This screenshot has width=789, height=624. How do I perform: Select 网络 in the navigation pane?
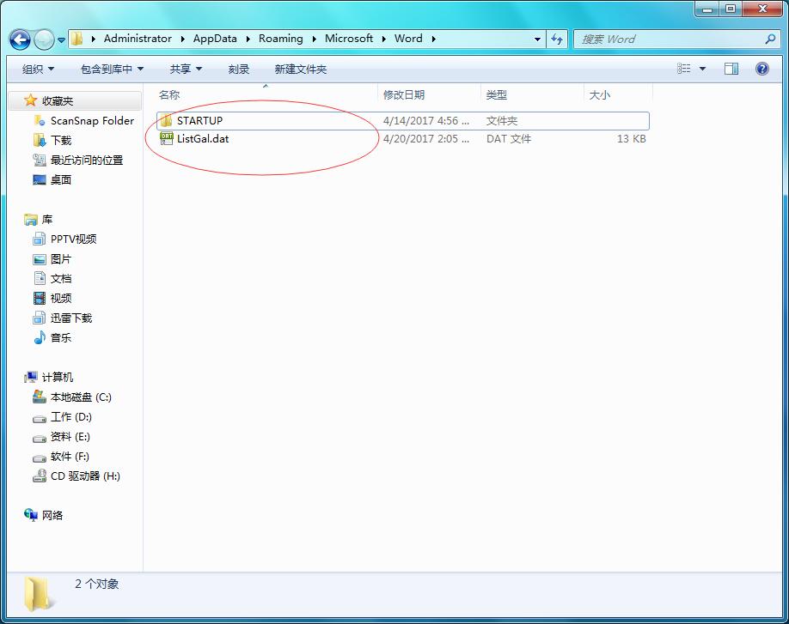pos(52,516)
